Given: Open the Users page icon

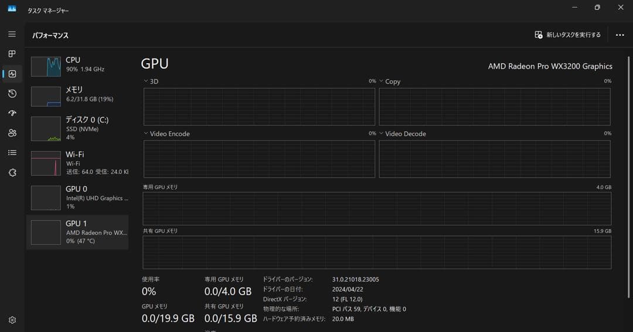Looking at the screenshot, I should [x=12, y=133].
